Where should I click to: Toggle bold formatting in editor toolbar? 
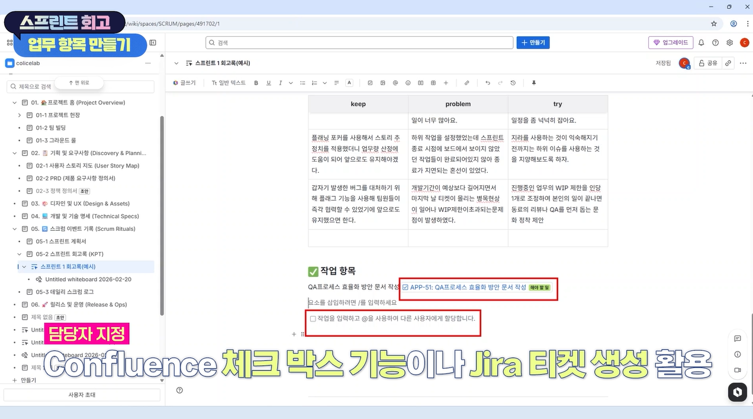click(256, 83)
